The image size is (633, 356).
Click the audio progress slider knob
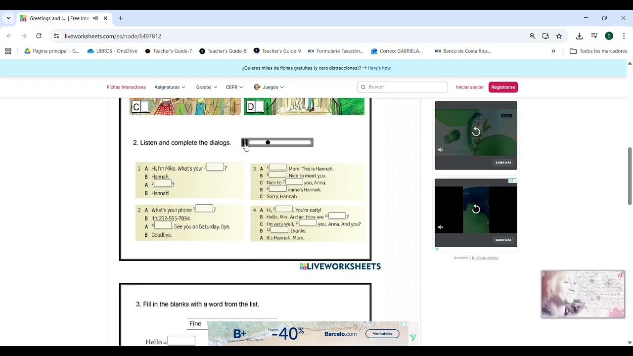click(268, 142)
